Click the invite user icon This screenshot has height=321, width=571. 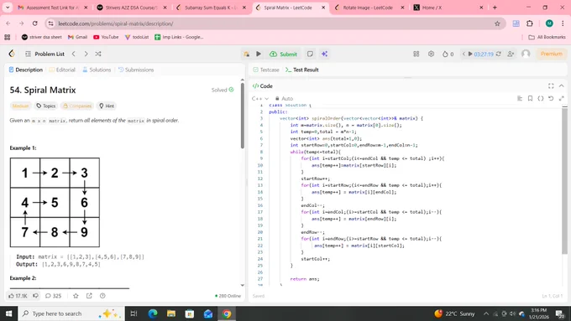(511, 54)
